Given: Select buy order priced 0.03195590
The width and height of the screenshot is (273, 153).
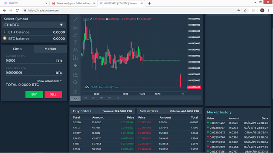Looking at the screenshot, I should coord(102,133).
